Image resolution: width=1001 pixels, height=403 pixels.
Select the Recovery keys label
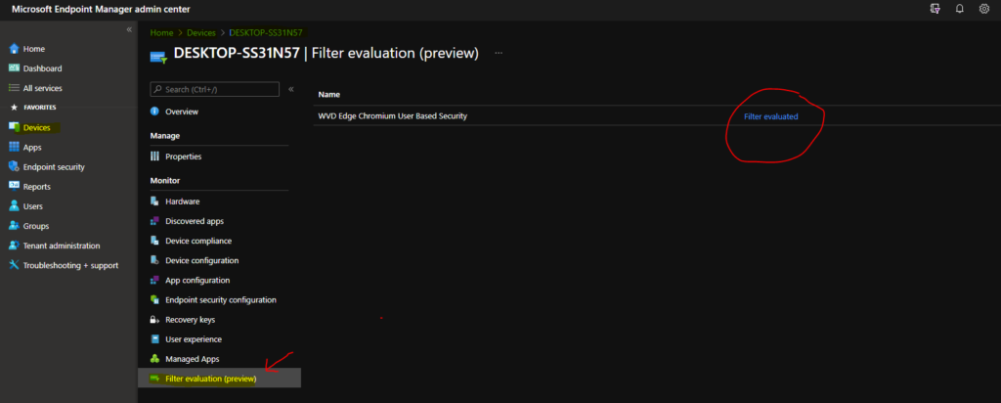click(x=191, y=319)
